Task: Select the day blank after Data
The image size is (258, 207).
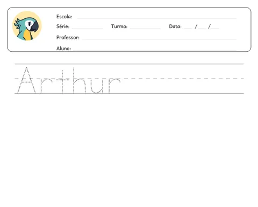Action: tap(188, 28)
